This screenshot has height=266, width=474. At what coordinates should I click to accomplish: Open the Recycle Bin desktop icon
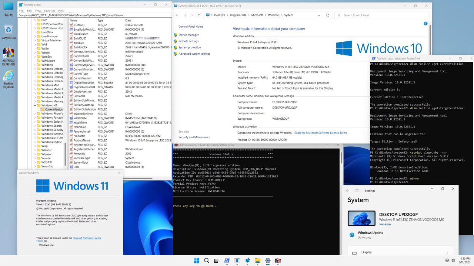point(8,32)
